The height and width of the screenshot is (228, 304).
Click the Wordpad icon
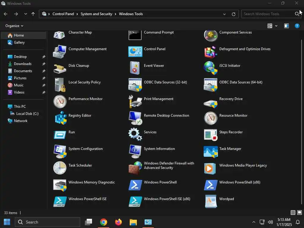click(211, 202)
